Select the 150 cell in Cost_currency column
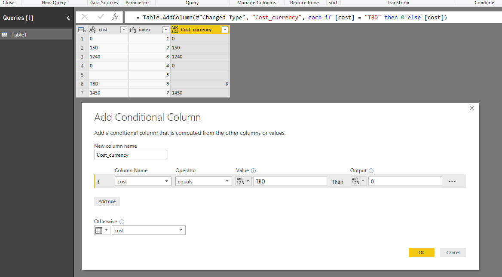This screenshot has height=277, width=502. (200, 48)
